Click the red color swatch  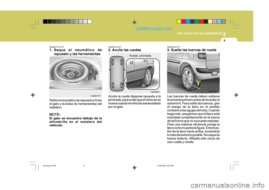201,22
